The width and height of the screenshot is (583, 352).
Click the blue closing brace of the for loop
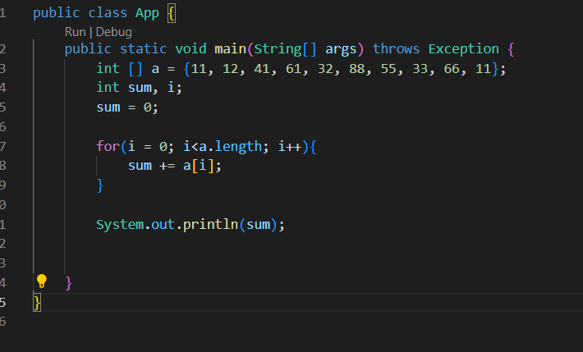point(99,185)
